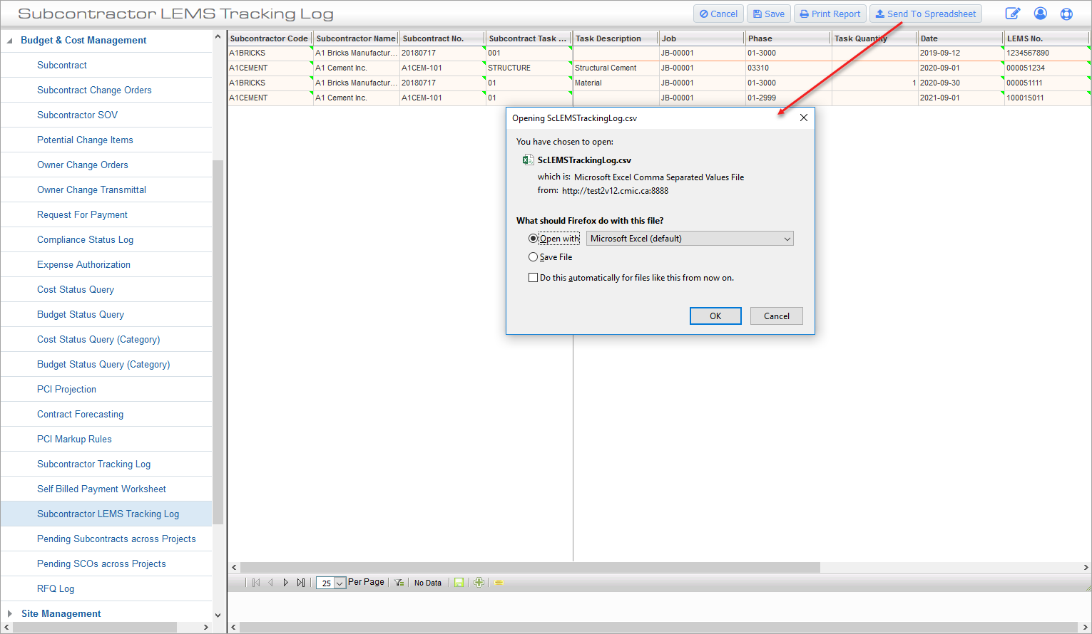
Task: Open the user profile icon
Action: [1040, 14]
